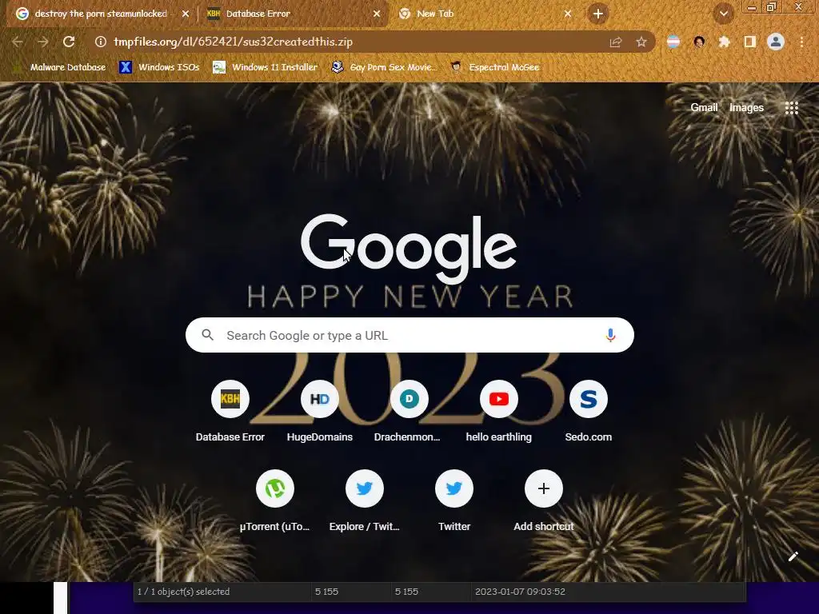
Task: Click the Google logo
Action: click(409, 248)
